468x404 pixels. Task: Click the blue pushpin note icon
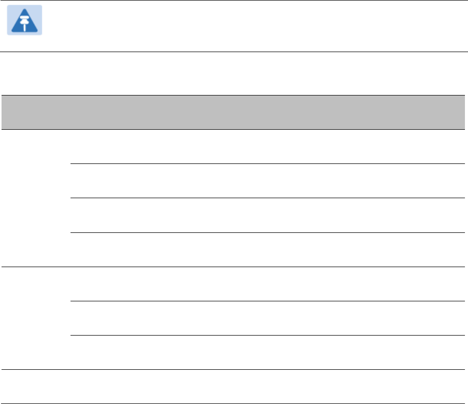tap(25, 20)
